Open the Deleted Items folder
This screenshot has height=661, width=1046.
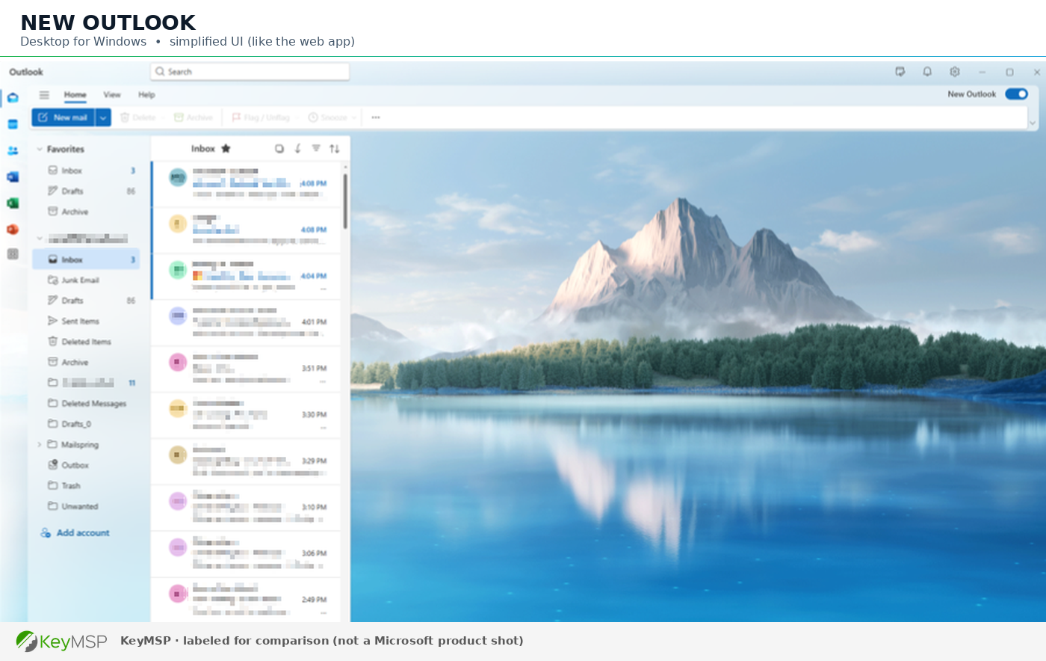[86, 342]
